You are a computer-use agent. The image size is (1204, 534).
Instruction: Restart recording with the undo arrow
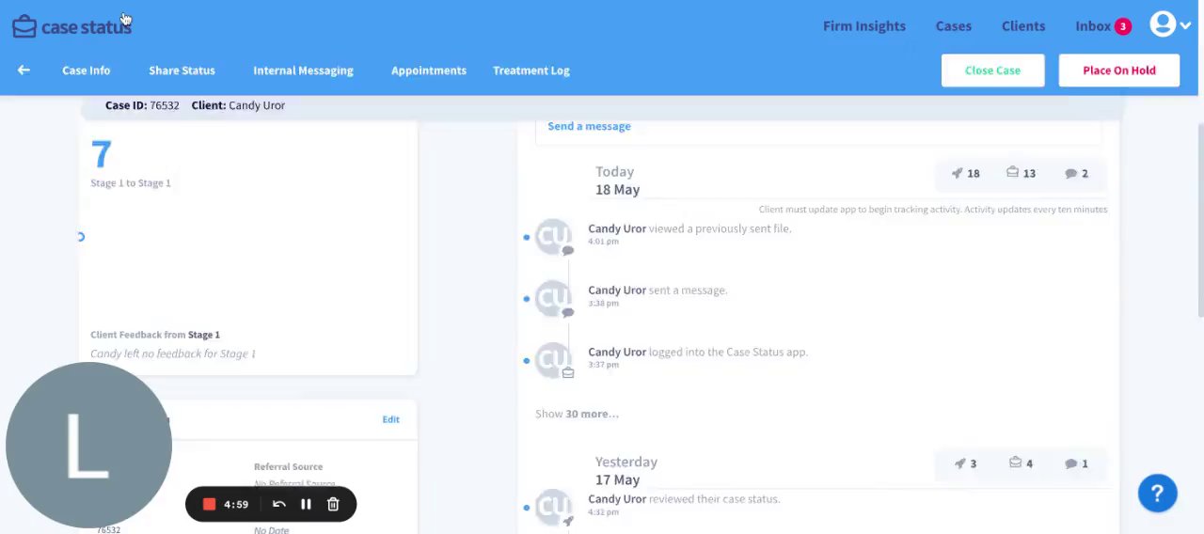tap(278, 505)
